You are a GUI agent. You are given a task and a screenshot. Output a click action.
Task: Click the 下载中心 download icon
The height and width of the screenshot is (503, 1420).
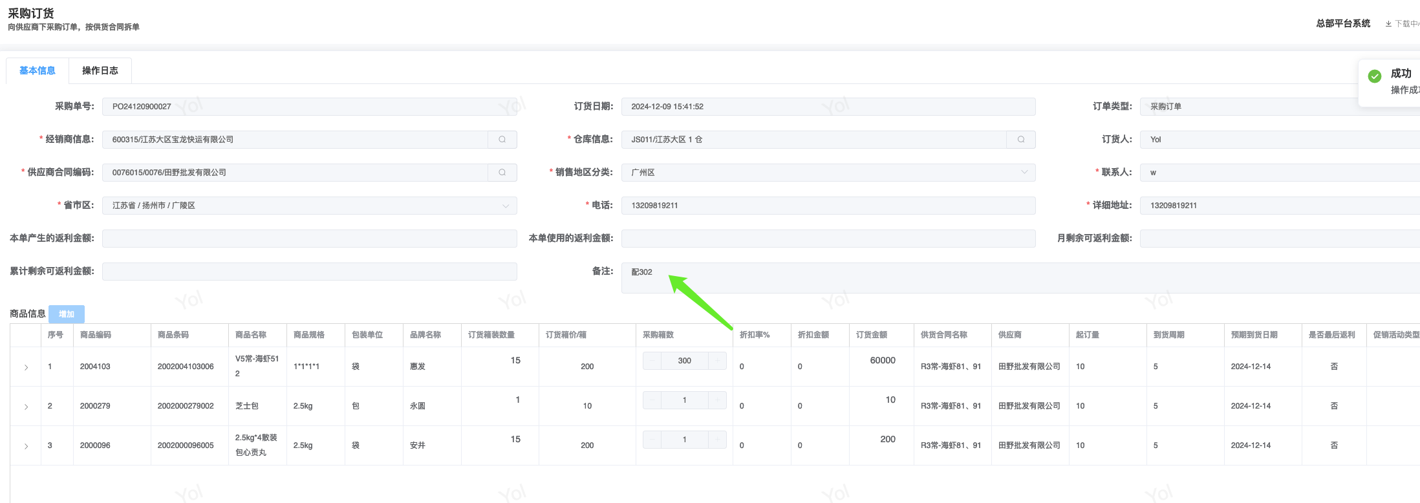(x=1388, y=24)
